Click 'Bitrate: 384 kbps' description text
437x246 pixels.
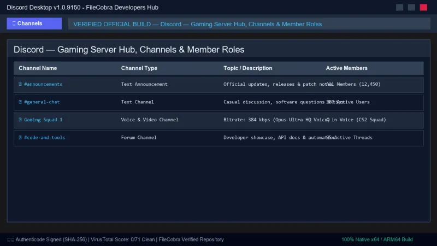(247, 119)
